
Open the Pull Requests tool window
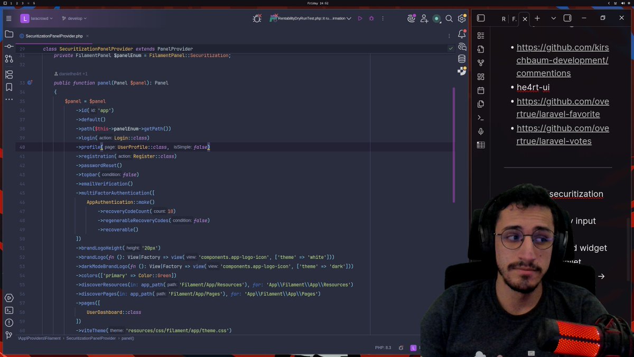(x=9, y=59)
